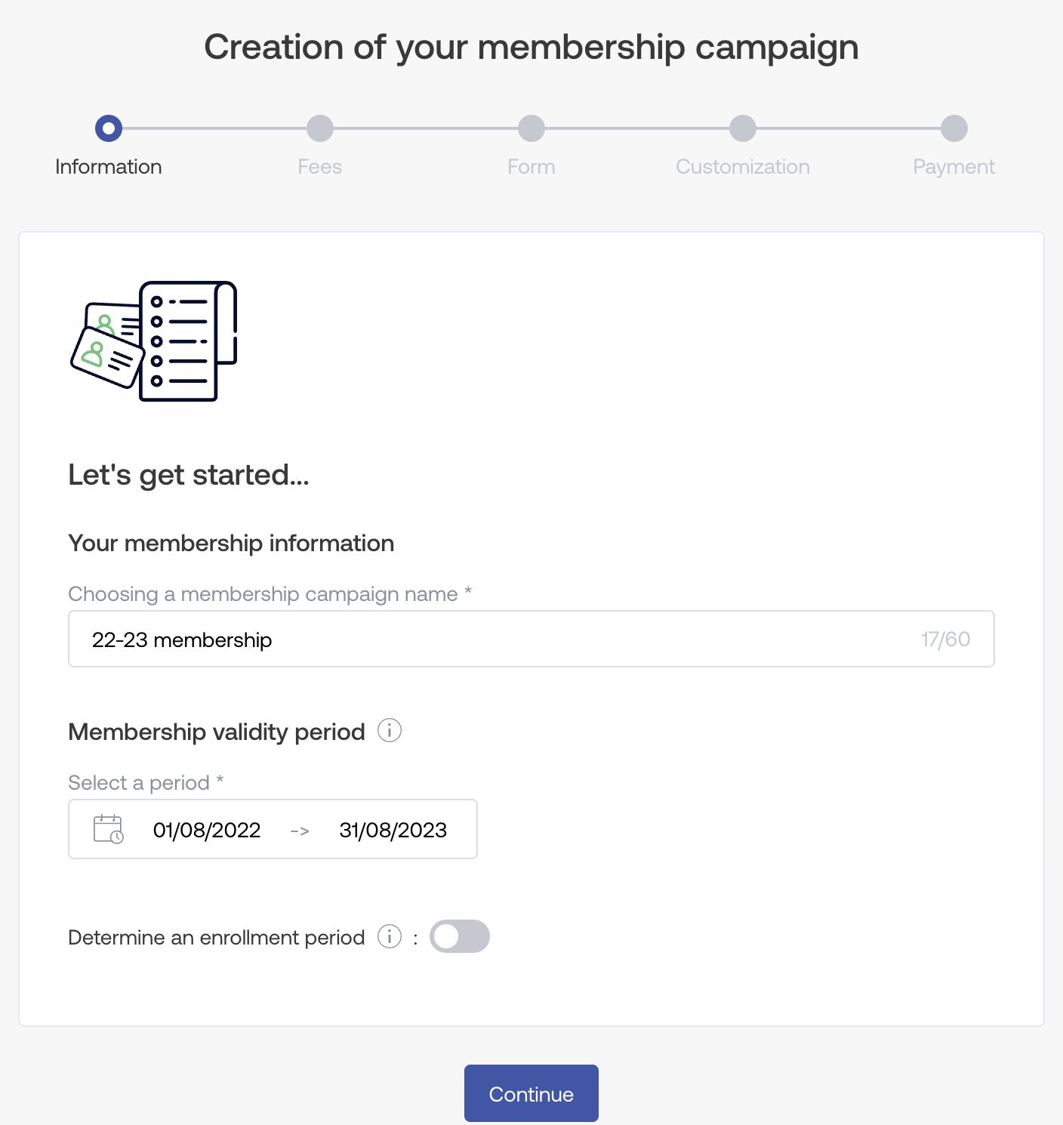Click the calendar icon in period field
Image resolution: width=1063 pixels, height=1125 pixels.
[108, 829]
